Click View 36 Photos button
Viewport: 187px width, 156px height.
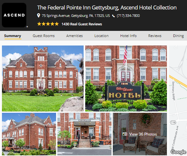(x=140, y=134)
